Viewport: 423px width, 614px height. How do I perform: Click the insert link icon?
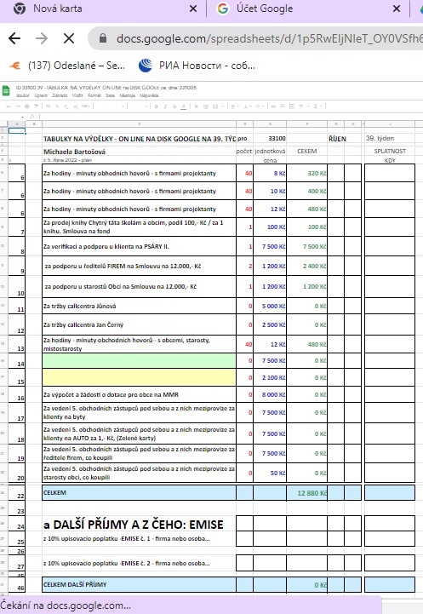tap(272, 106)
